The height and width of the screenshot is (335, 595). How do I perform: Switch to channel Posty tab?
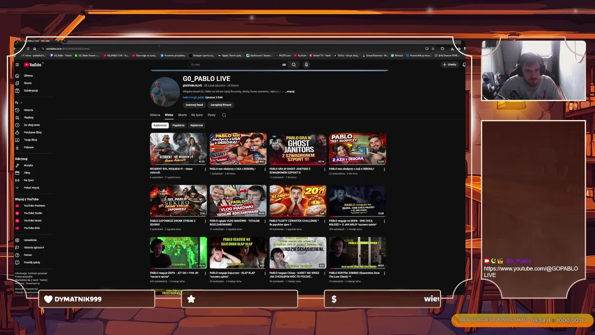(x=212, y=115)
